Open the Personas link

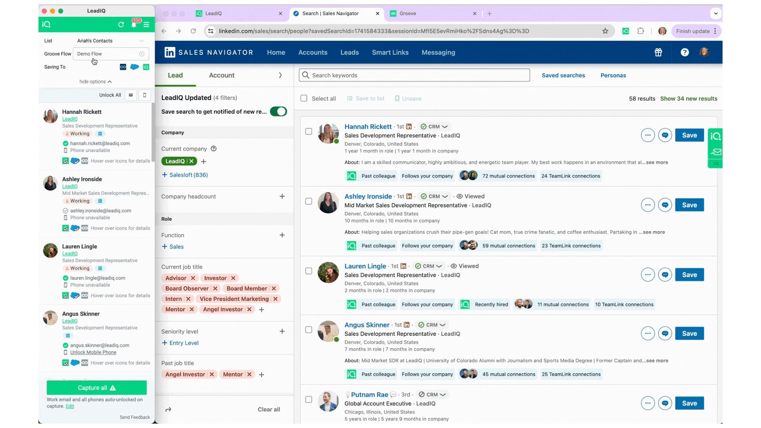613,75
